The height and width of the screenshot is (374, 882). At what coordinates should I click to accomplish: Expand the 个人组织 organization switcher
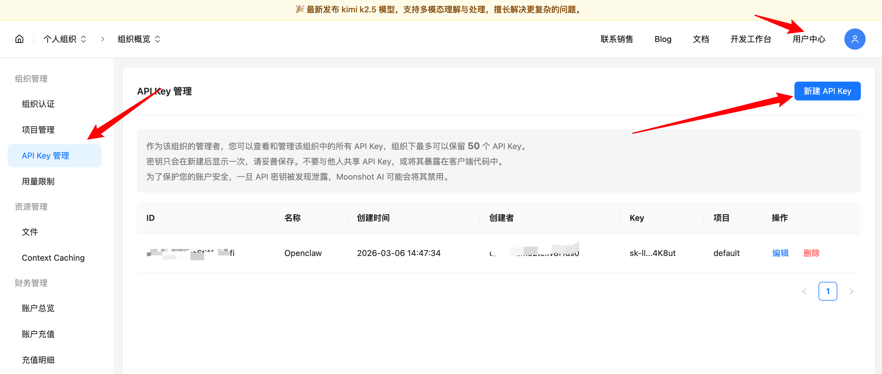(x=65, y=39)
